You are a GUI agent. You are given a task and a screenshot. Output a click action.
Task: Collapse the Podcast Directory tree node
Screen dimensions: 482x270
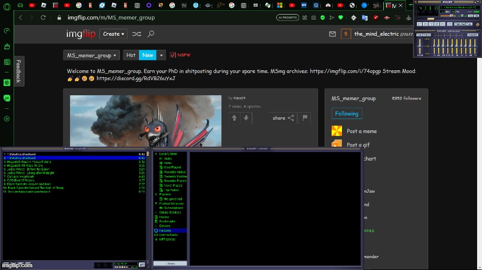click(x=156, y=203)
